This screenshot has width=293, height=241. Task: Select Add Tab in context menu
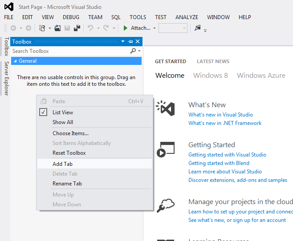coord(94,164)
